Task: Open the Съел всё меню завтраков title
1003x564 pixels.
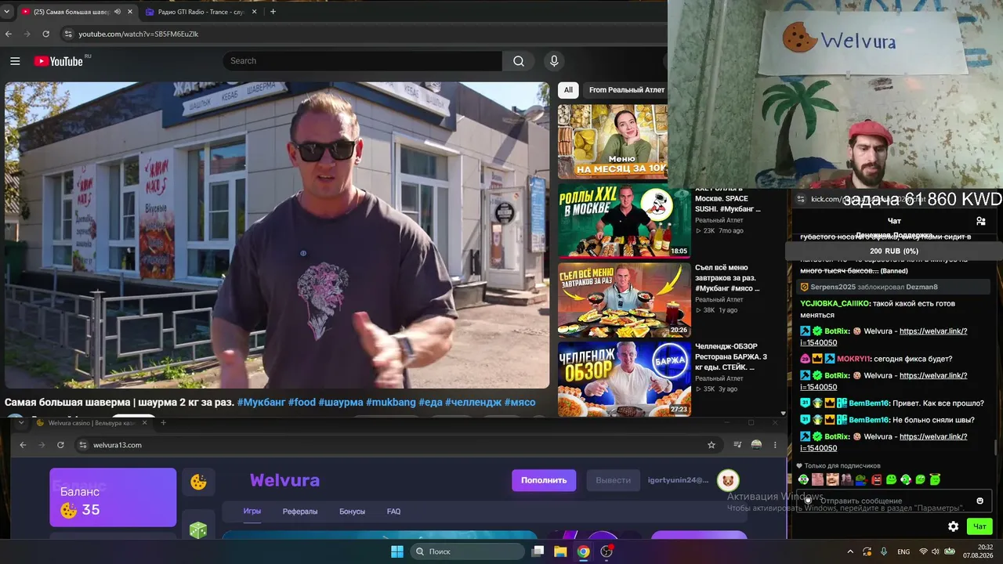Action: (728, 278)
